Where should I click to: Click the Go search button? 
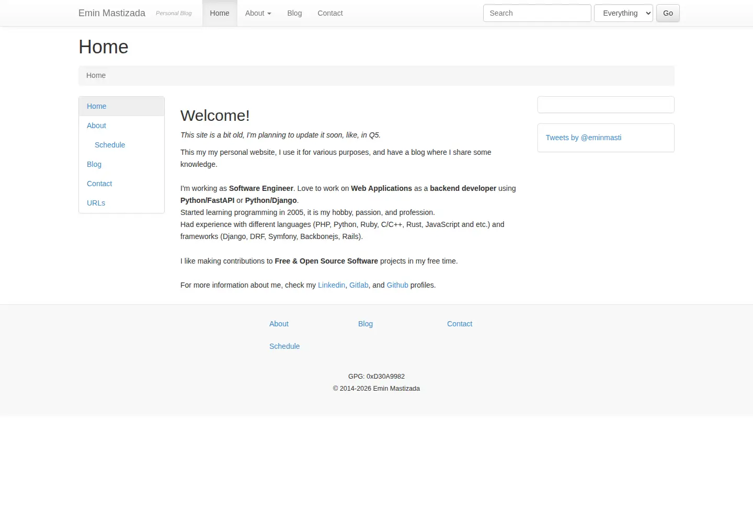tap(668, 13)
